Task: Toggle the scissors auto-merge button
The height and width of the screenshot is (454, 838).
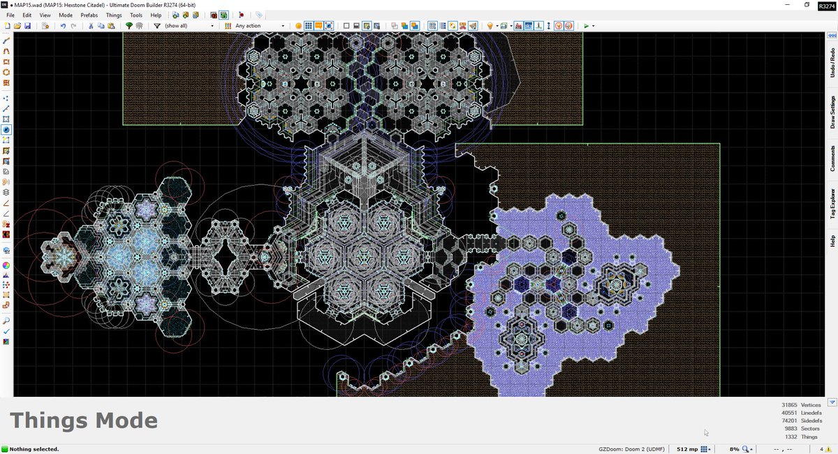Action: tap(462, 26)
